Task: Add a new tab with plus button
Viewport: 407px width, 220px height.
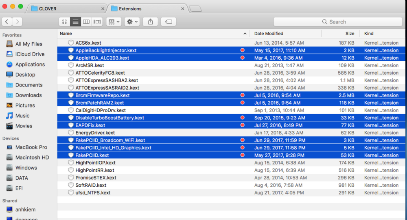Action: 195,9
